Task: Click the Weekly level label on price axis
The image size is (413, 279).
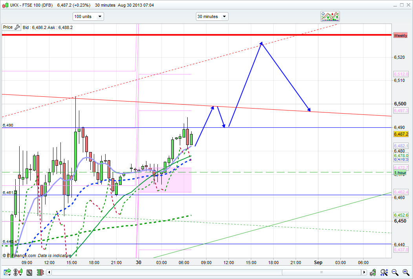Action: coord(400,35)
